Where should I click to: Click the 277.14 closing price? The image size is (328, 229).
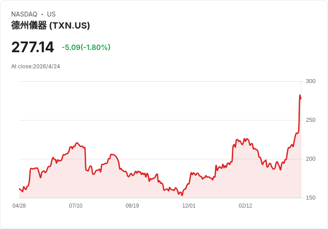click(x=33, y=47)
